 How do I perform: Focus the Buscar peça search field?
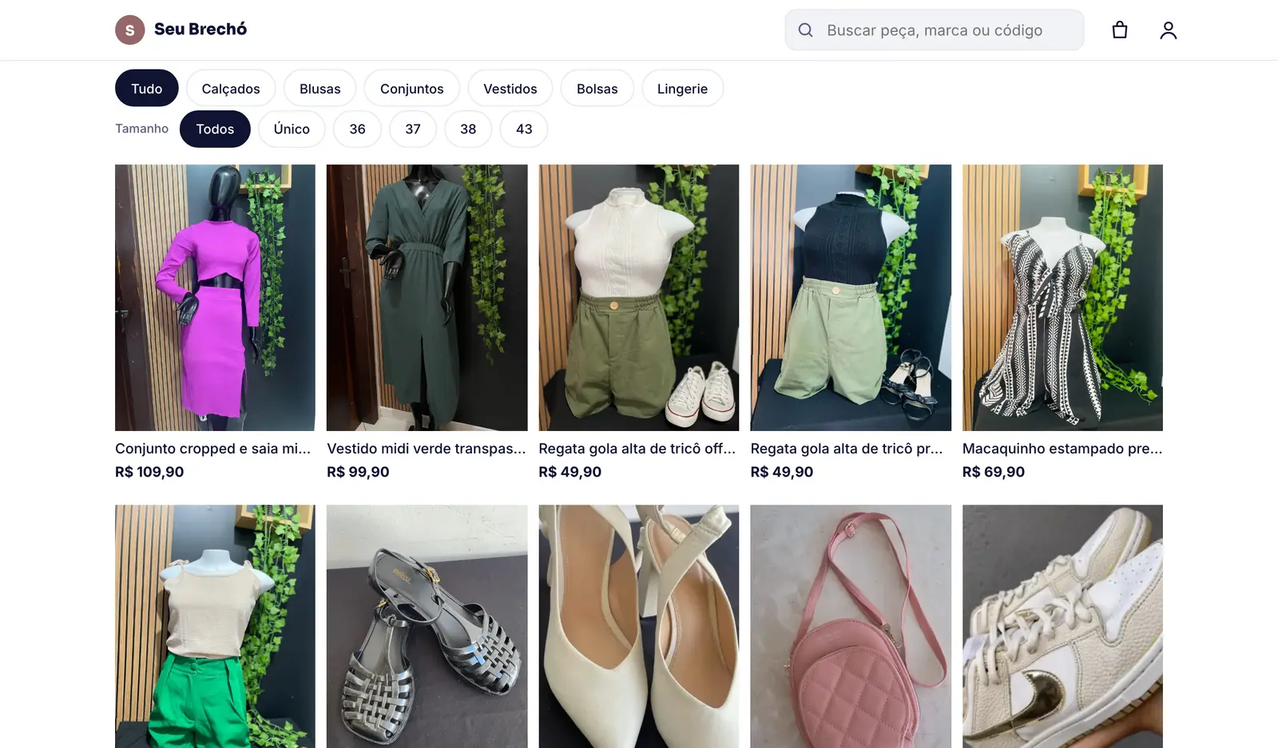pos(934,30)
